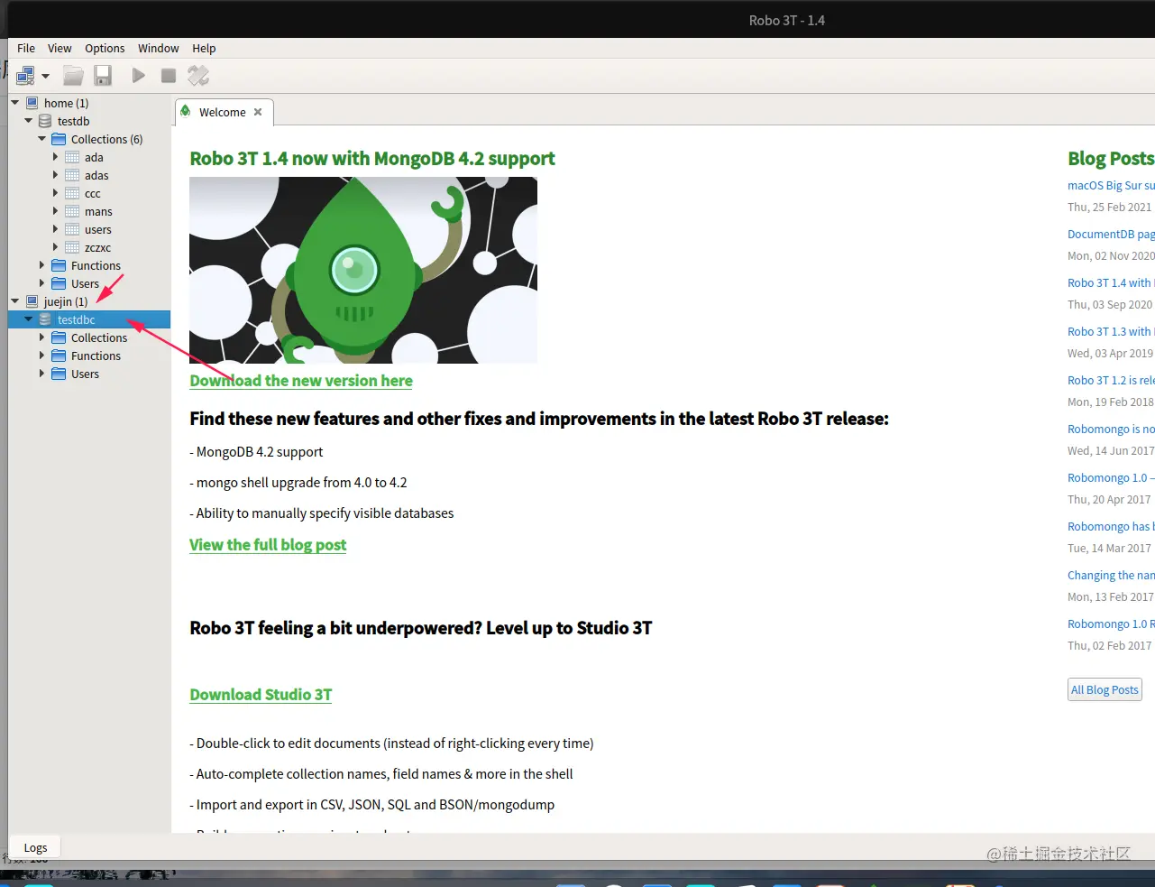Click the Logs panel button
The width and height of the screenshot is (1155, 887).
[x=35, y=848]
